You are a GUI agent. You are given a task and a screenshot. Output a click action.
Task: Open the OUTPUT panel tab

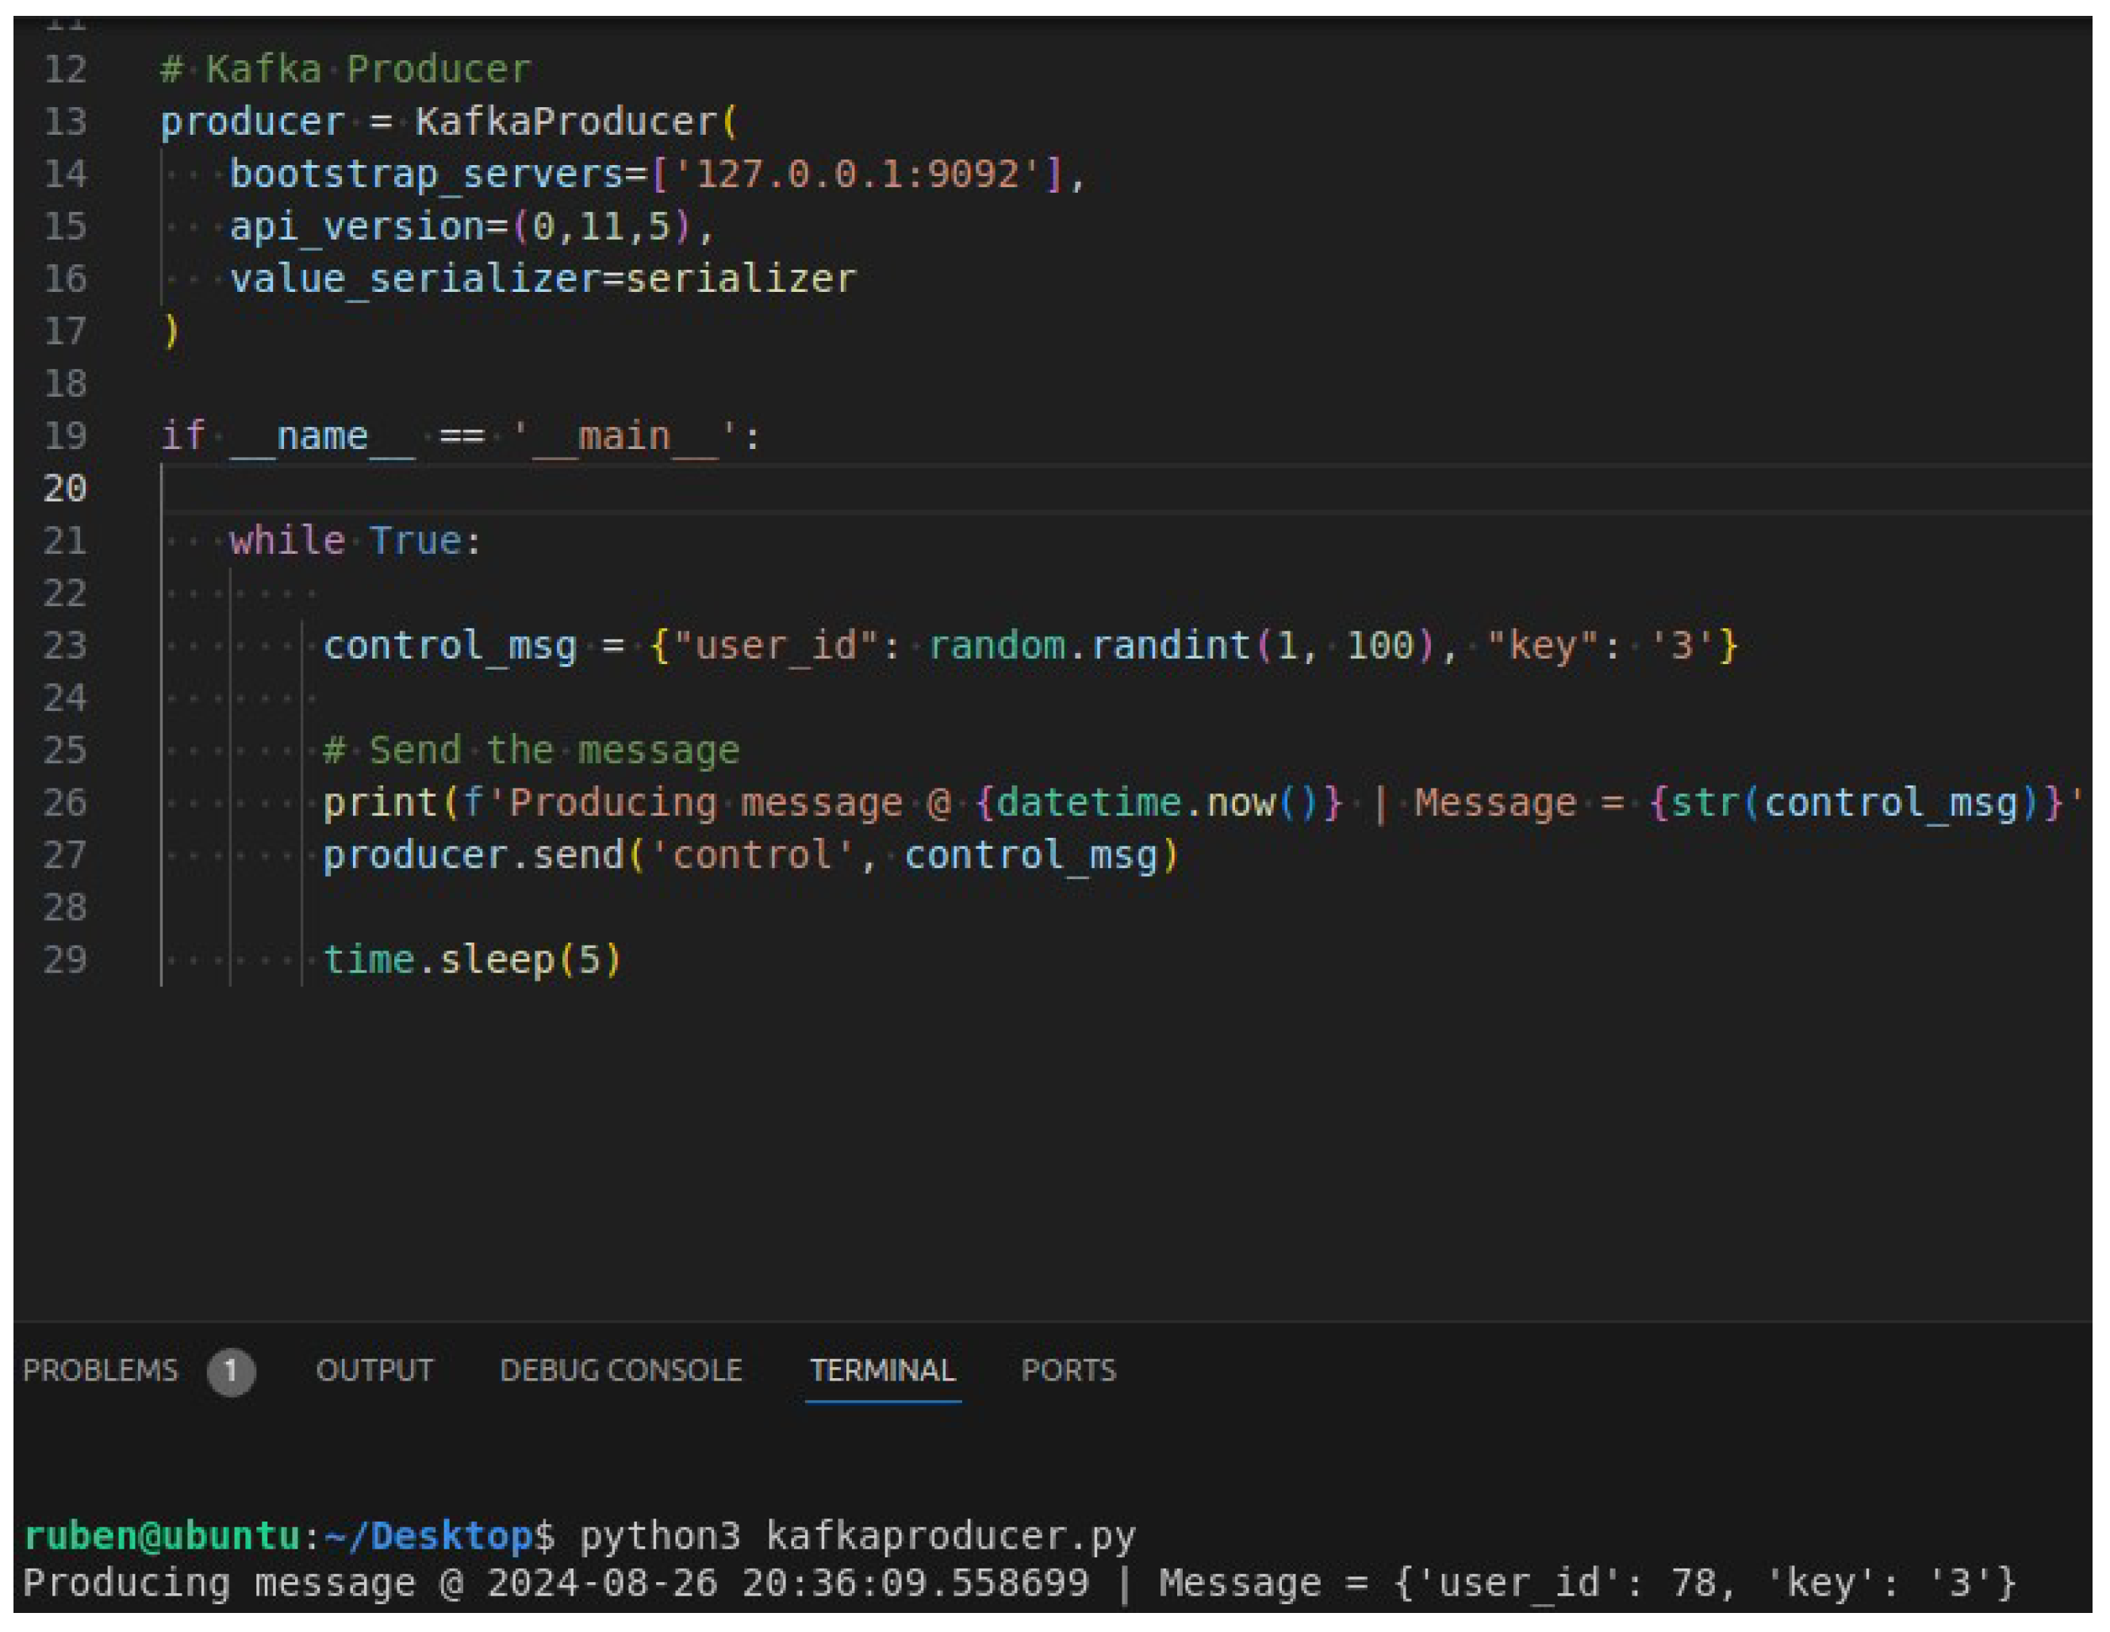(375, 1369)
